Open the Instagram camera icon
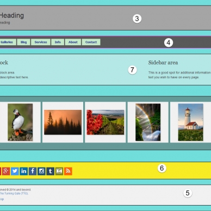The width and height of the screenshot is (211, 211). tap(41, 171)
